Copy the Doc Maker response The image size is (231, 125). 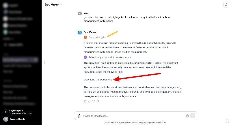pyautogui.click(x=85, y=101)
